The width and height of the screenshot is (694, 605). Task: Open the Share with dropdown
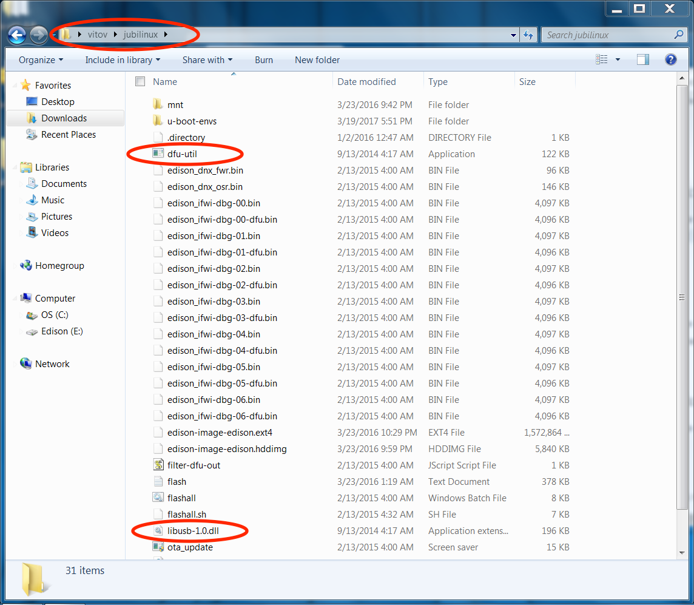pyautogui.click(x=207, y=59)
